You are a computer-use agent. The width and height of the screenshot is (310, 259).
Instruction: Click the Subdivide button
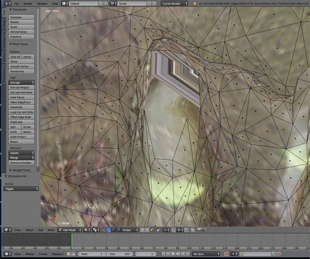[22, 107]
